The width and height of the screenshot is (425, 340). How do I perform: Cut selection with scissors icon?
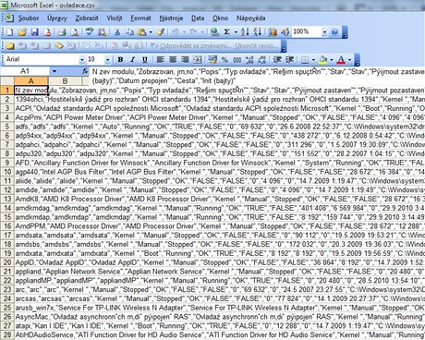coord(116,32)
